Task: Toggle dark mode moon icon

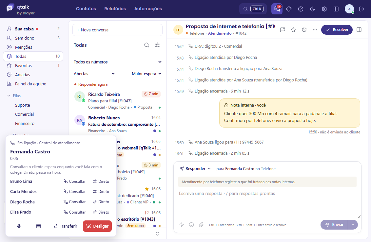Action: pos(313,9)
